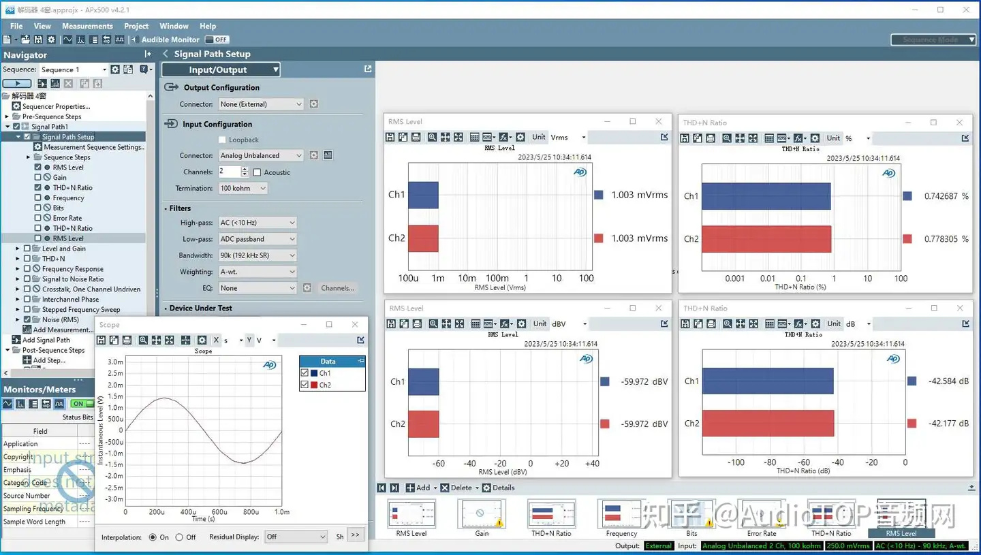Image resolution: width=981 pixels, height=555 pixels.
Task: Click the blue Ch1 swatch in Scope legend
Action: pos(314,373)
